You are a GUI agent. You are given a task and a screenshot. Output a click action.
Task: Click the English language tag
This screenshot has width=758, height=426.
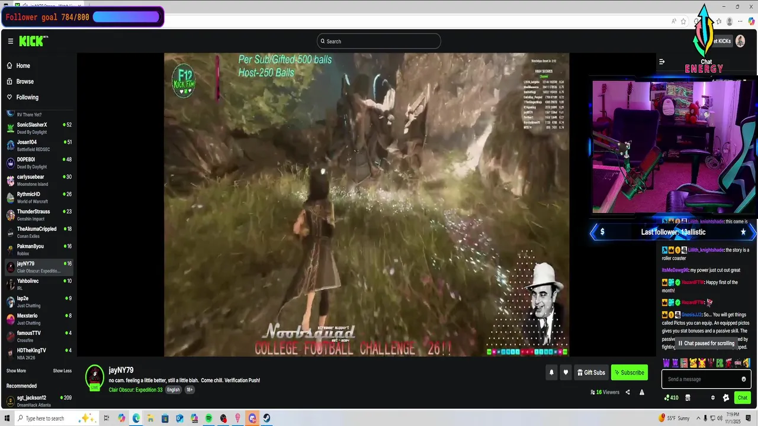point(173,390)
